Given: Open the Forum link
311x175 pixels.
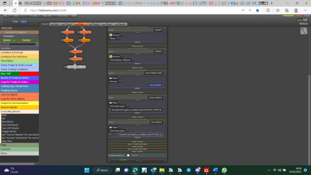Looking at the screenshot, I should tap(307, 16).
